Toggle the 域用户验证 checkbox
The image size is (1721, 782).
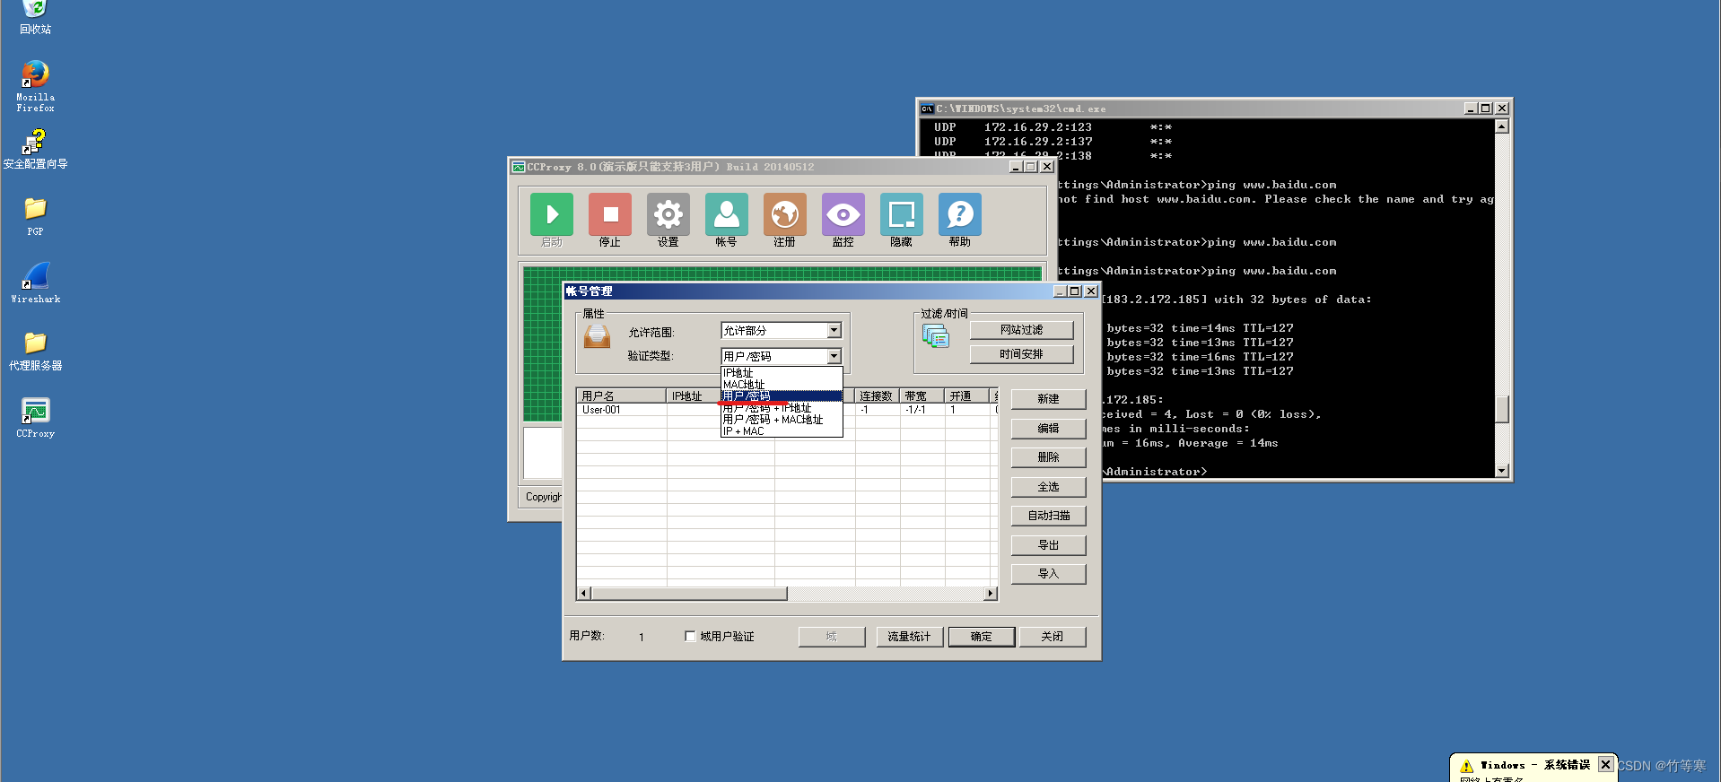pyautogui.click(x=690, y=636)
